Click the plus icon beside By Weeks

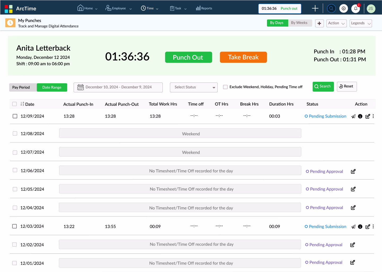point(319,23)
